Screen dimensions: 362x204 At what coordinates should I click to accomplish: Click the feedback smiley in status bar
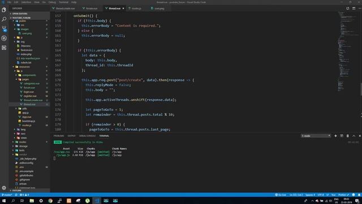[353, 195]
